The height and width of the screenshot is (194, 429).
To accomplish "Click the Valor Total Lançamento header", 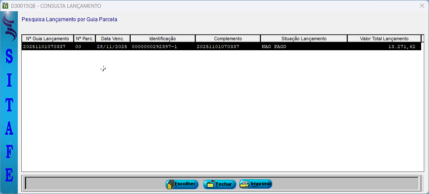I will tap(384, 39).
